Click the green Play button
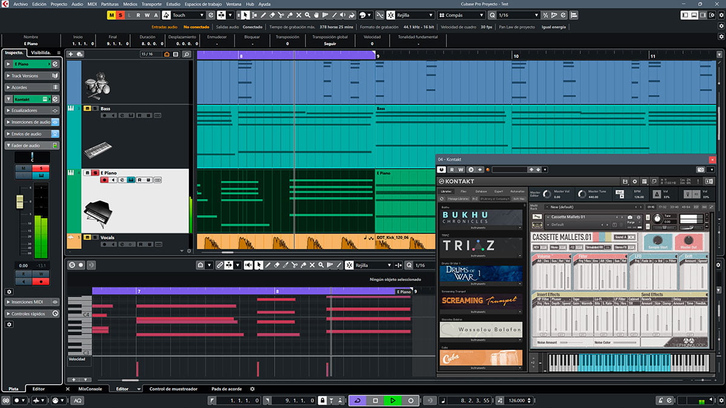This screenshot has width=726, height=408. tap(393, 401)
